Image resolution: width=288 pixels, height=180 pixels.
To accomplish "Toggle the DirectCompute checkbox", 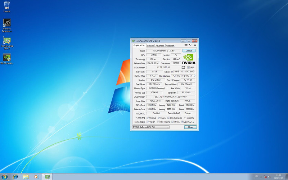I will (168, 118).
